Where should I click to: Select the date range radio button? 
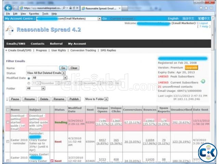(29, 83)
